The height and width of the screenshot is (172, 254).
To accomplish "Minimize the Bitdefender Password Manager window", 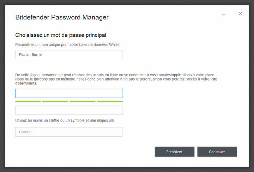I will 224,15.
